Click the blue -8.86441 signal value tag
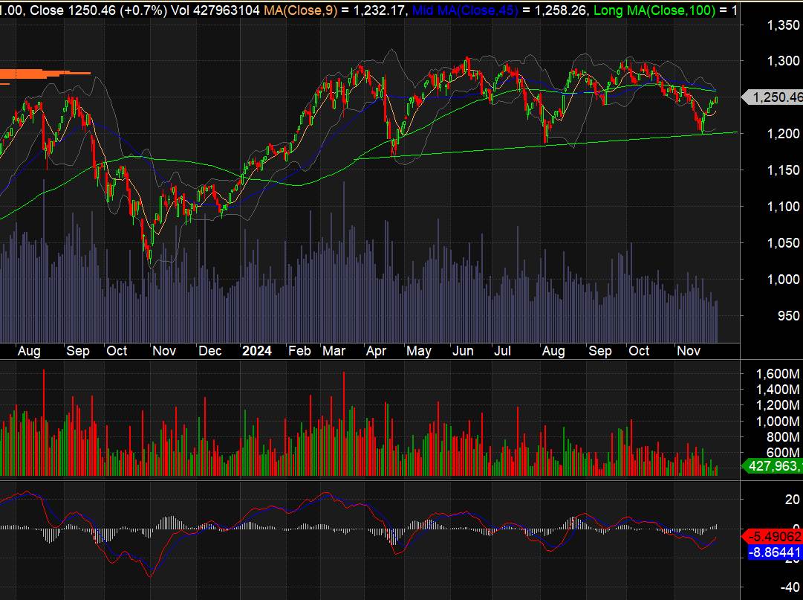 (x=775, y=552)
